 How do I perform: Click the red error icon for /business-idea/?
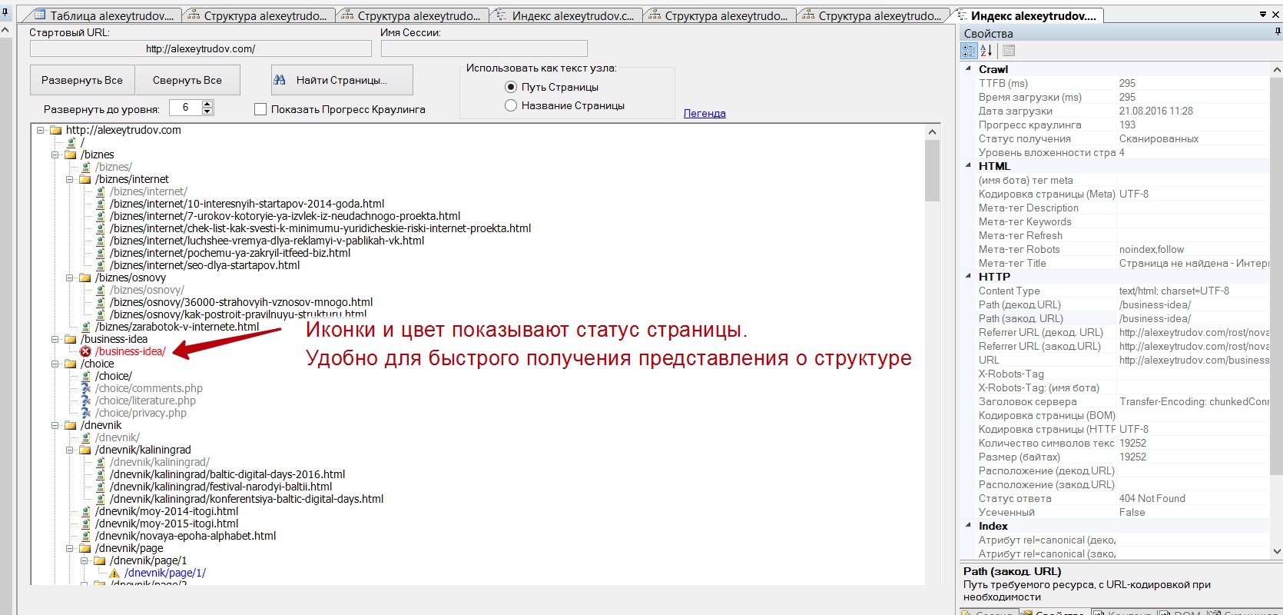(x=85, y=351)
